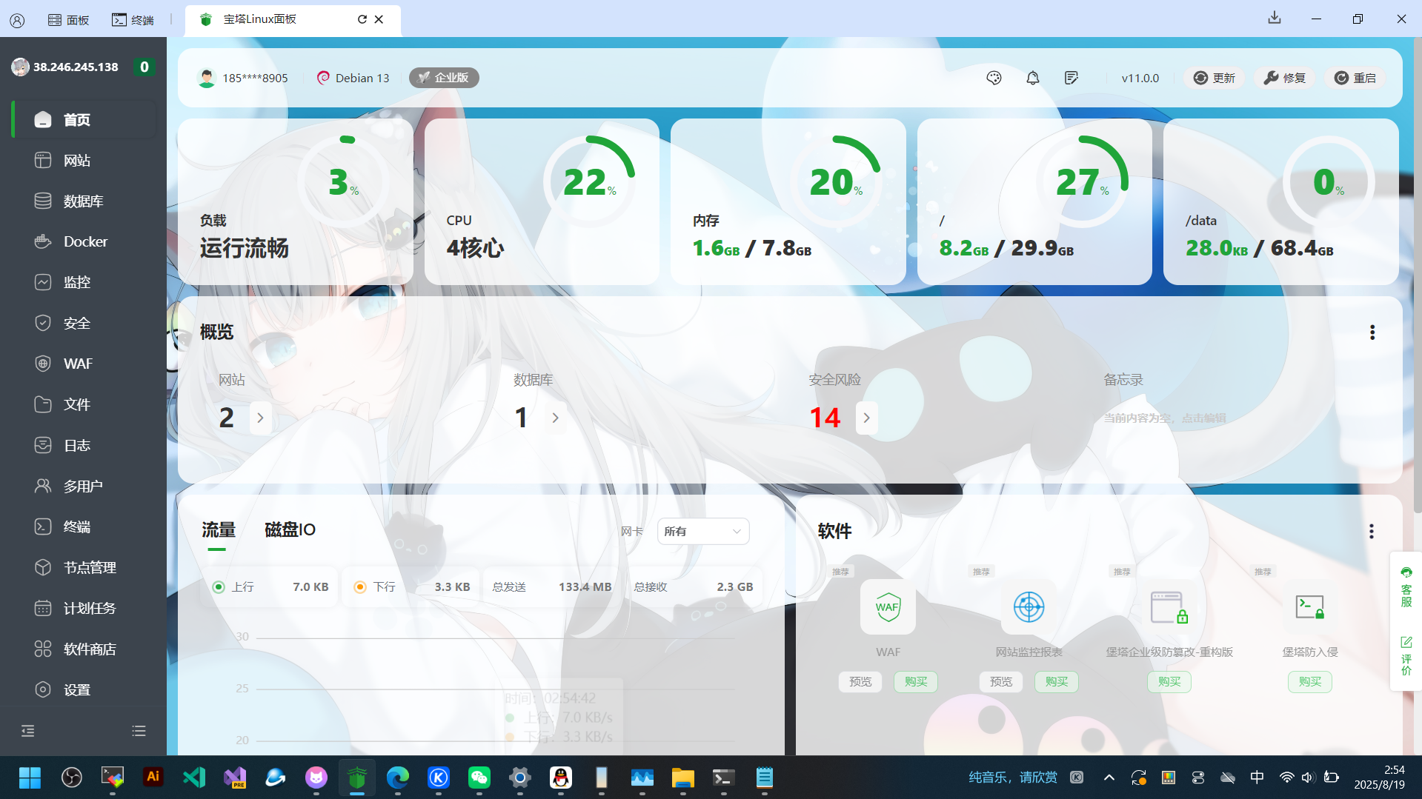Click the Update button in header

(1215, 78)
